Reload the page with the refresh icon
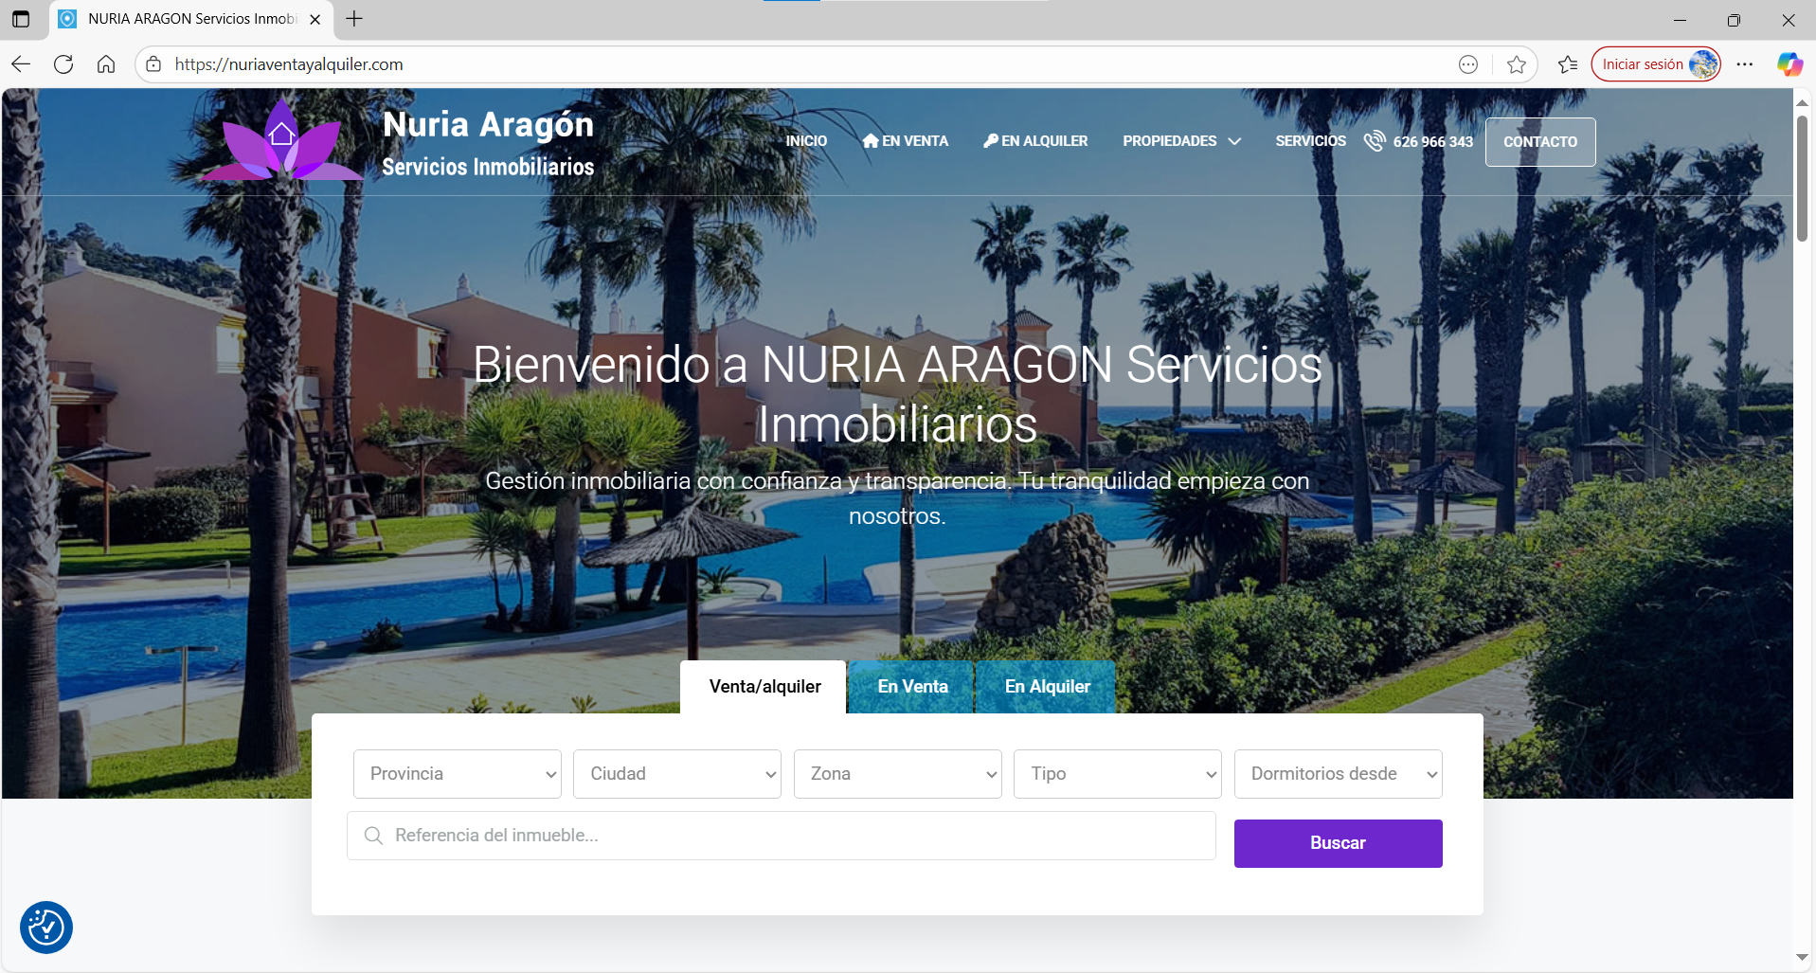Viewport: 1816px width, 973px height. [63, 63]
